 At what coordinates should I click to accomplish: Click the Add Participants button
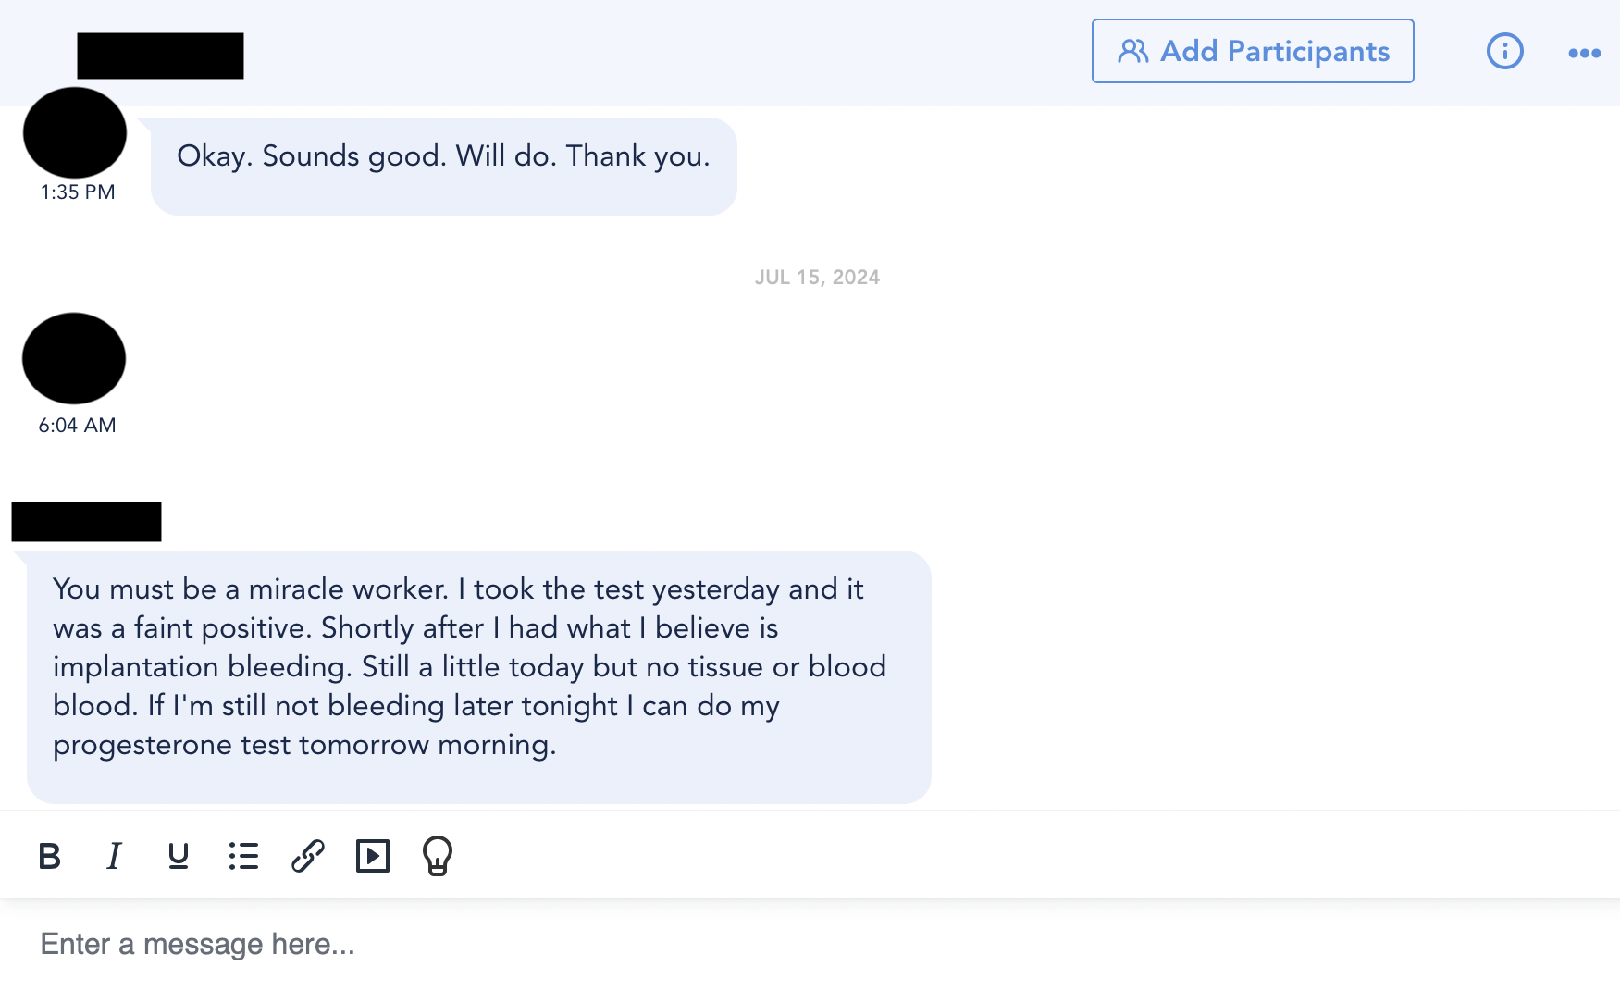click(x=1253, y=51)
